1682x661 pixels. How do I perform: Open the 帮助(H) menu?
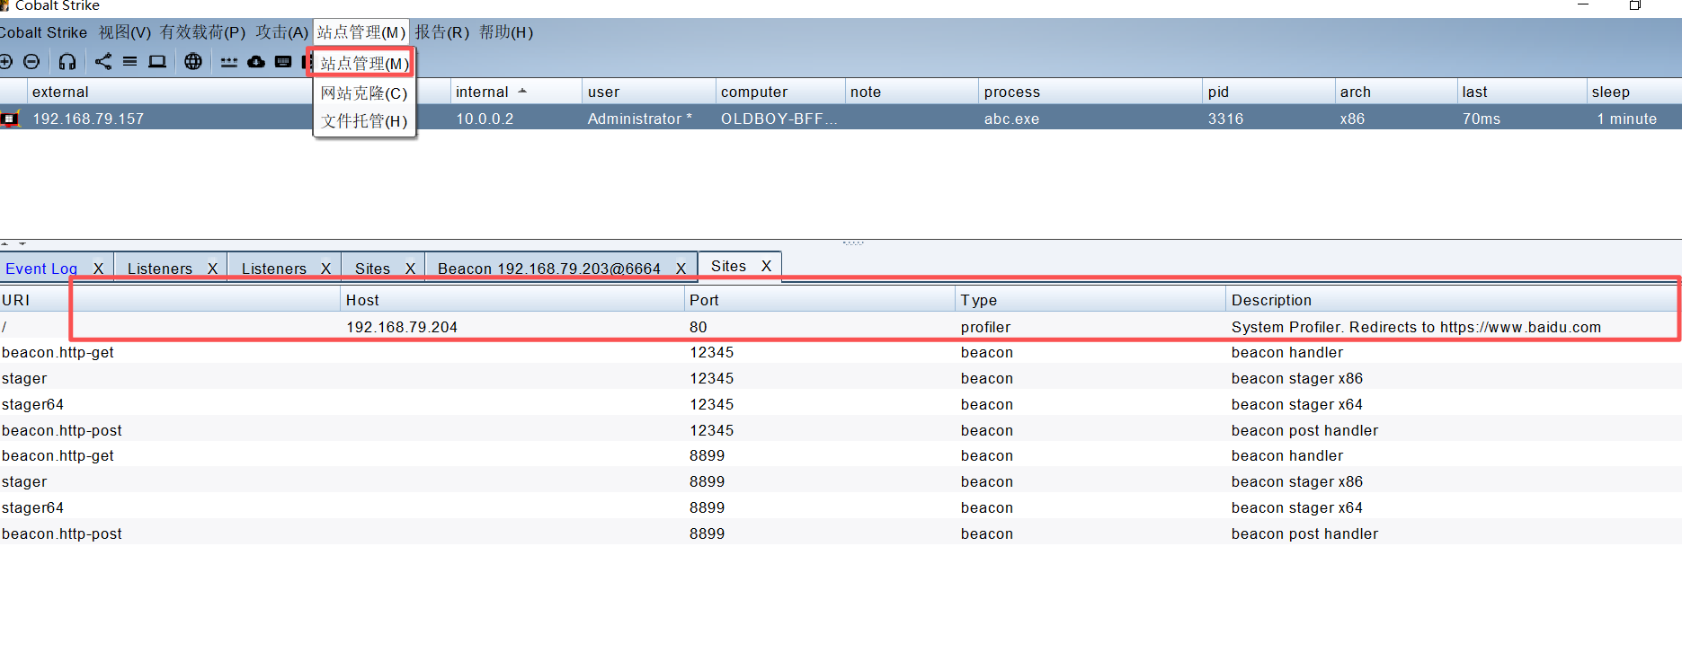click(505, 32)
